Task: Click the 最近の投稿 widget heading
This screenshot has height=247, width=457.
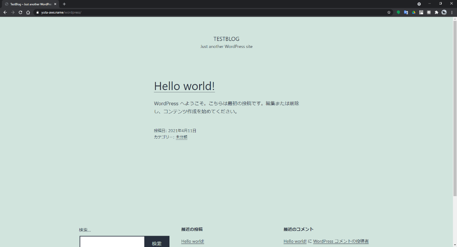Action: (192, 229)
